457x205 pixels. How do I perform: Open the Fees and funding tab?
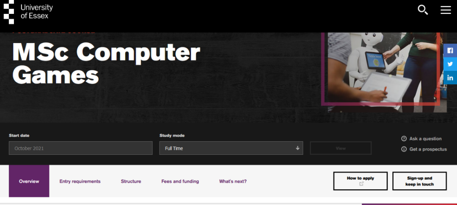(180, 181)
